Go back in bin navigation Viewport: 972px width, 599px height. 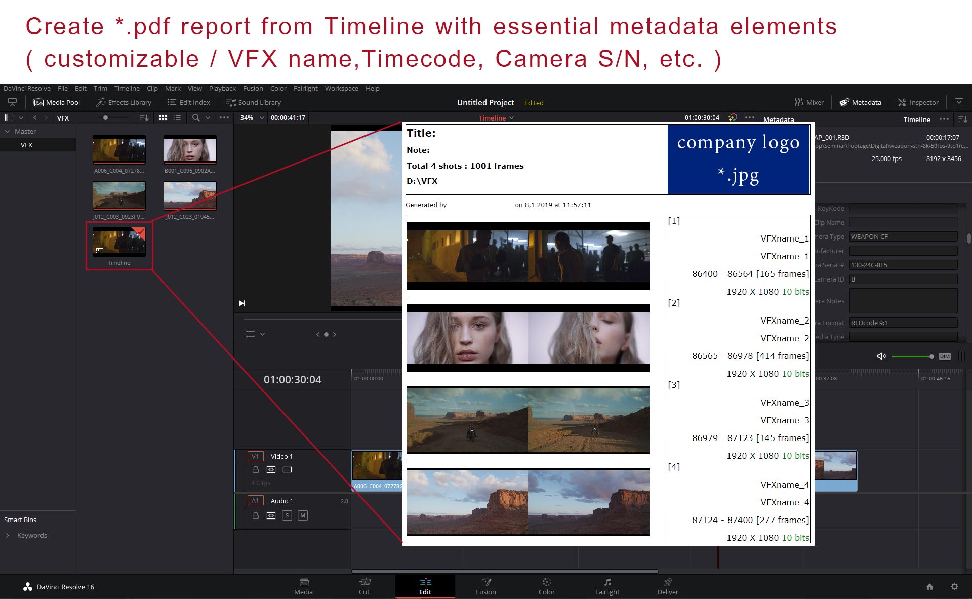(35, 117)
